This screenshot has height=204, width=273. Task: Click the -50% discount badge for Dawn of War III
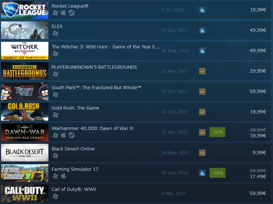click(x=217, y=132)
